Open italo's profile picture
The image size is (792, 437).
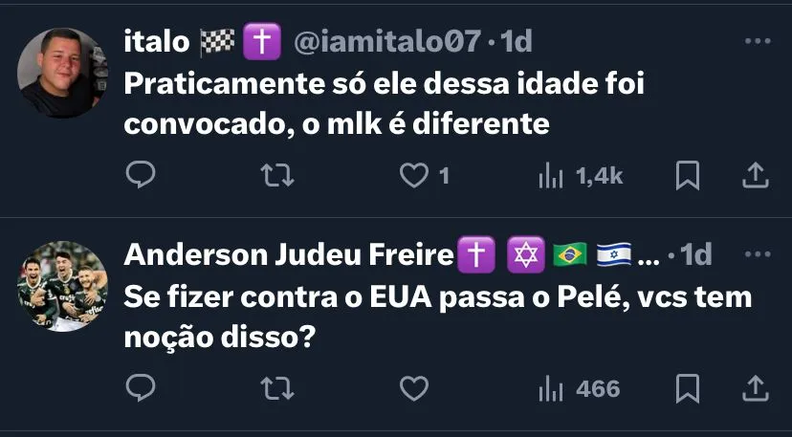63,73
